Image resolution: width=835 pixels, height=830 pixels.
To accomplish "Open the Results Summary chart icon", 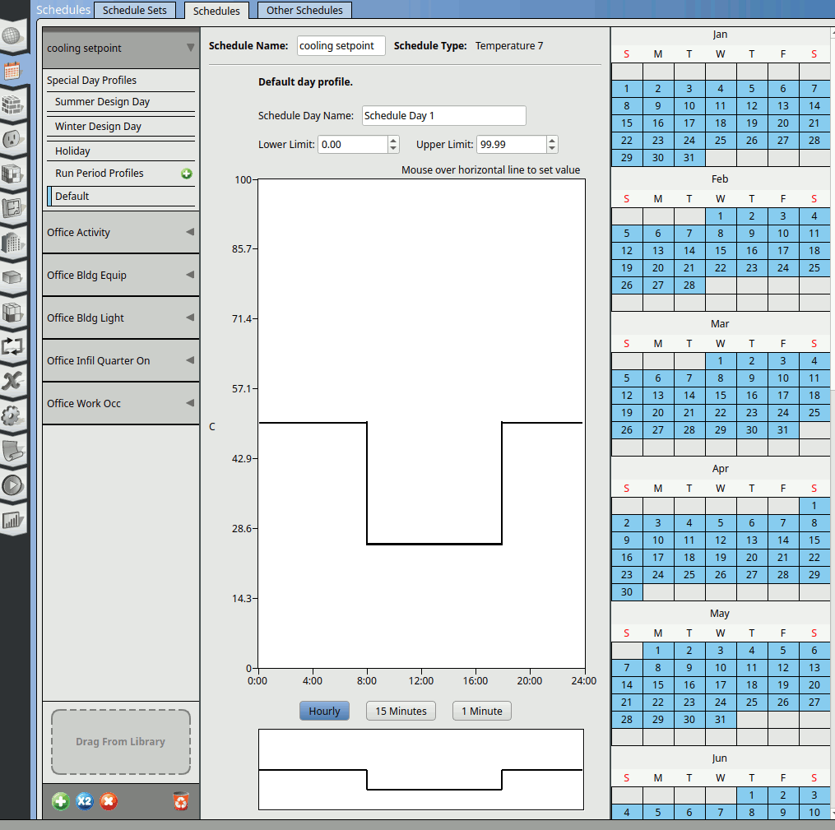I will point(12,520).
